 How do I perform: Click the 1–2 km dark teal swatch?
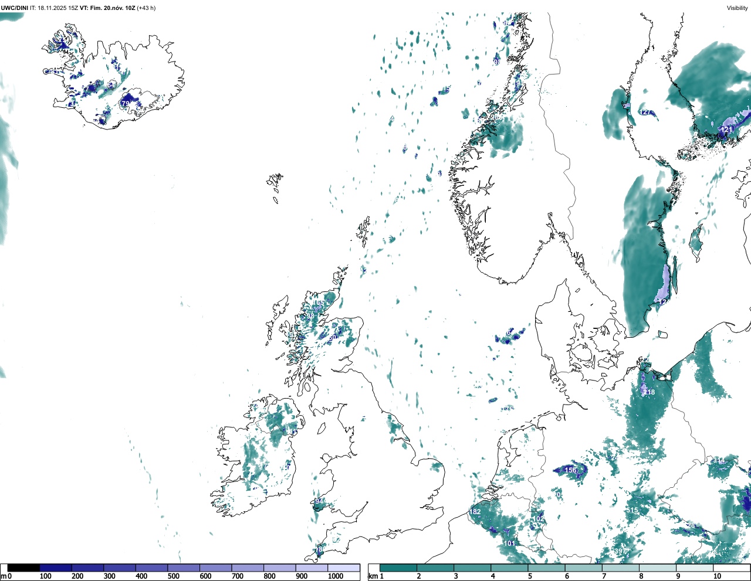tap(398, 568)
